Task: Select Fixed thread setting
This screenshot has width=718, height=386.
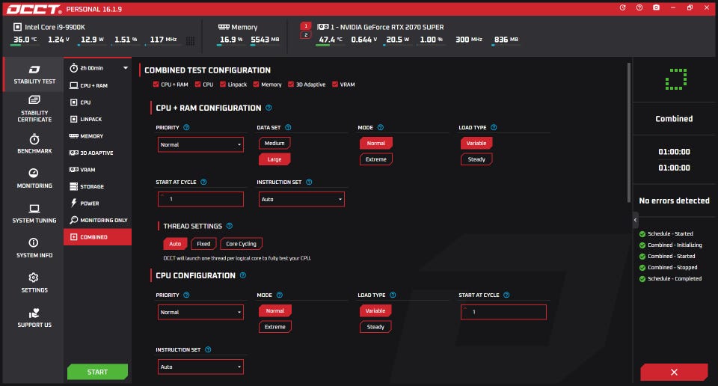Action: (203, 244)
